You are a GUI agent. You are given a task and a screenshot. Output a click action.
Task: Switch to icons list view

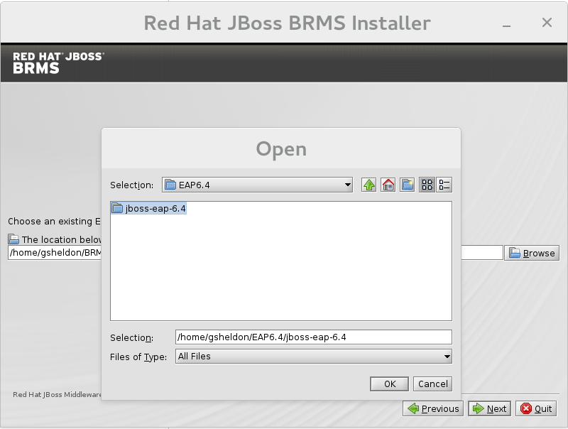tap(427, 185)
